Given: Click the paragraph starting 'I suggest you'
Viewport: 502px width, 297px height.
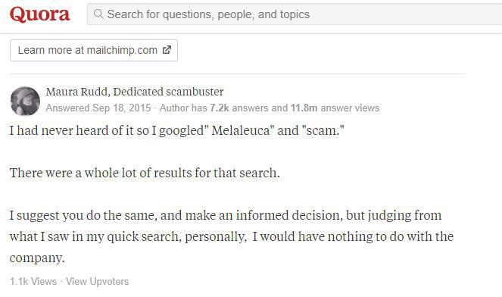Looking at the screenshot, I should [231, 236].
